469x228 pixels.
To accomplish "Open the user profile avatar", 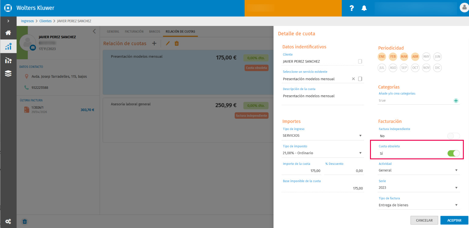I will pyautogui.click(x=464, y=7).
